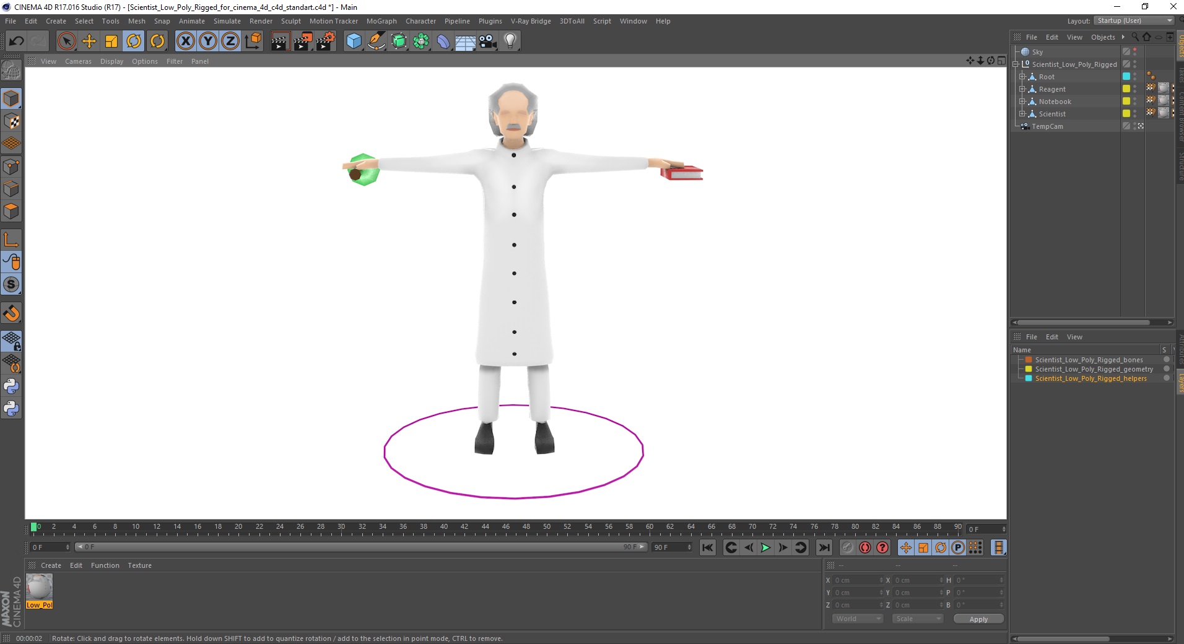Screen dimensions: 1184x644
Task: Collapse Scientist_Low_Poly_Rigged null
Action: 1016,64
